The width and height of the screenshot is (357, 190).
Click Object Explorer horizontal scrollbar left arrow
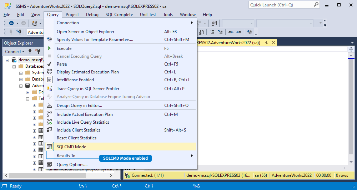6,175
